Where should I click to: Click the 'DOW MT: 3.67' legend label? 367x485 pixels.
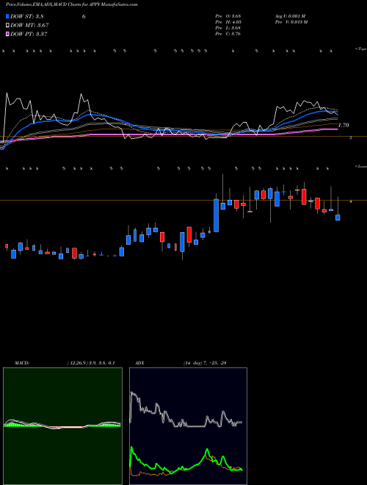29,26
